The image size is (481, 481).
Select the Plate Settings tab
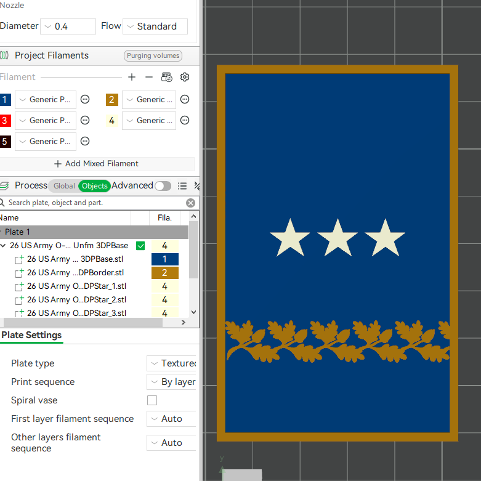31,335
